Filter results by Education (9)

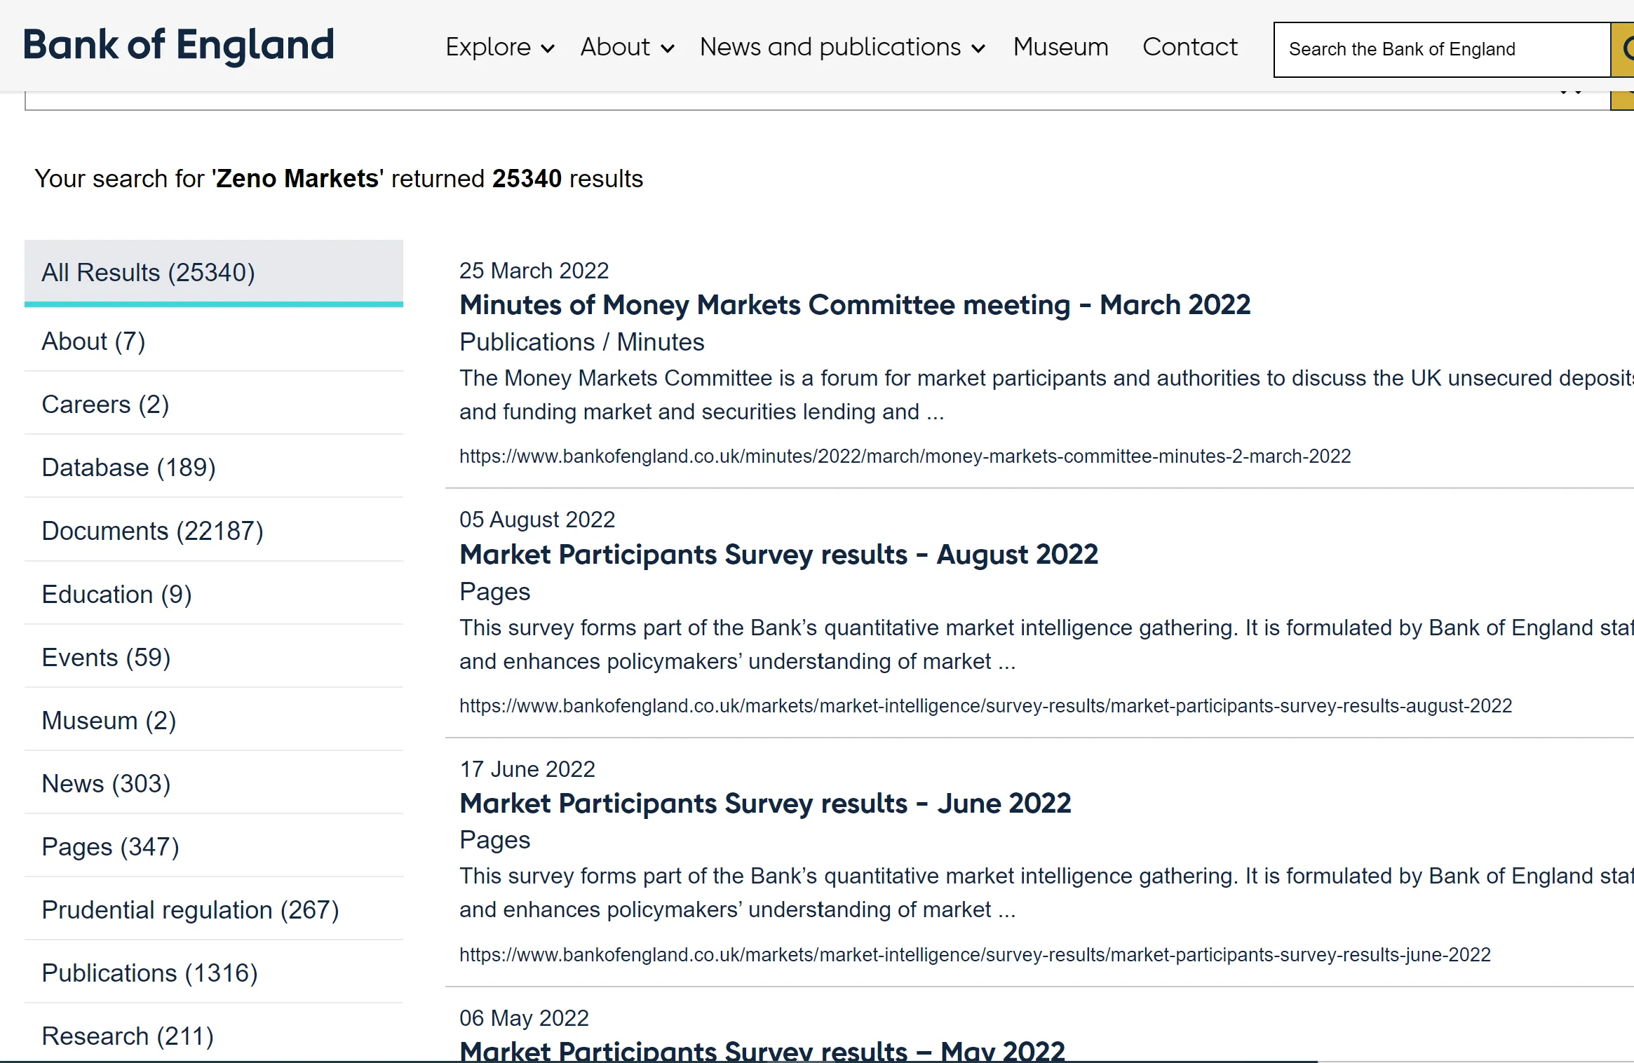[x=214, y=594]
